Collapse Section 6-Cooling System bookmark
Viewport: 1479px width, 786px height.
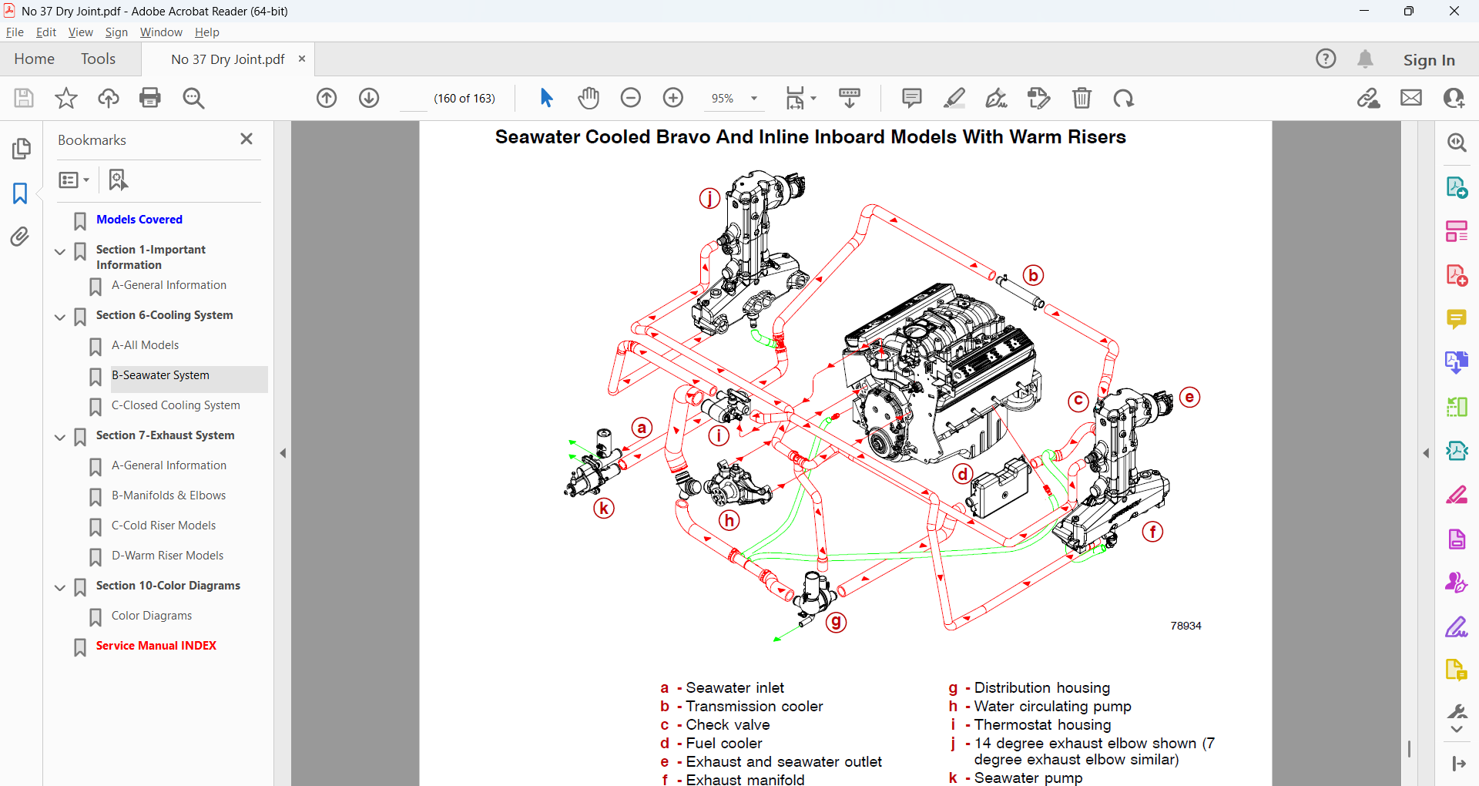coord(60,317)
